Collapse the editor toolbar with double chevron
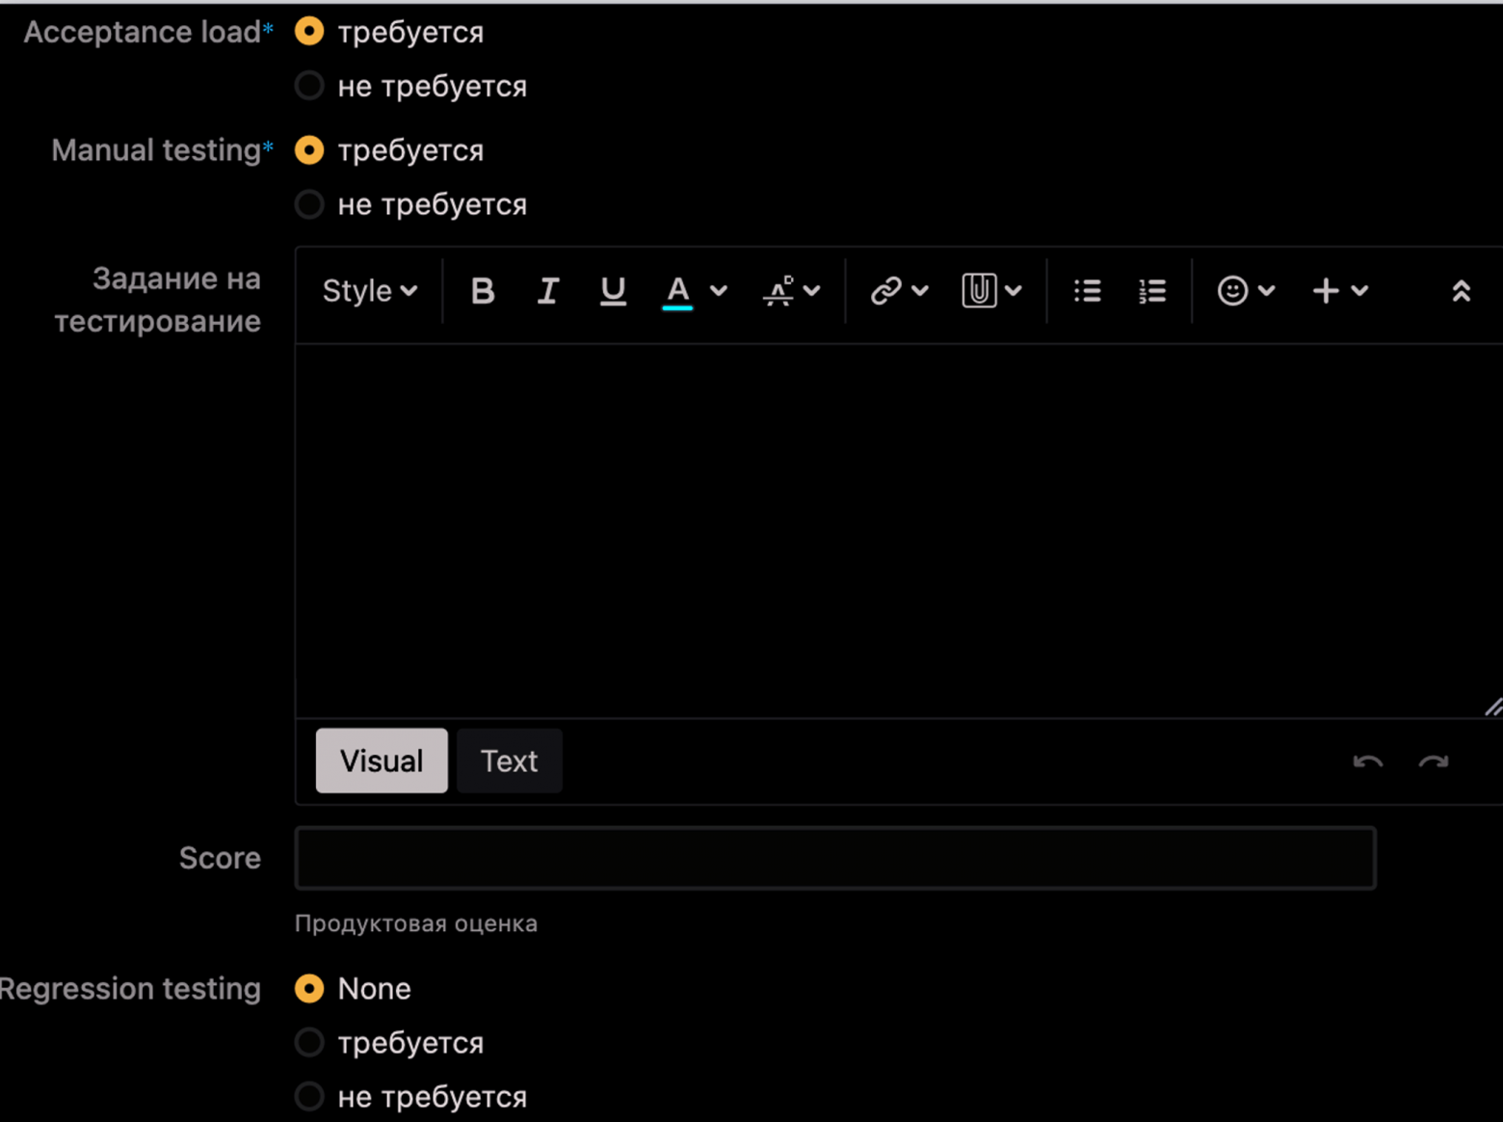Image resolution: width=1503 pixels, height=1122 pixels. 1461,291
